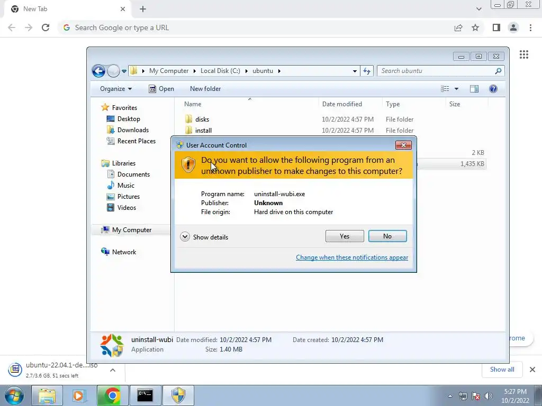Click ubuntu segment in address breadcrumb
The image size is (542, 406).
point(263,71)
